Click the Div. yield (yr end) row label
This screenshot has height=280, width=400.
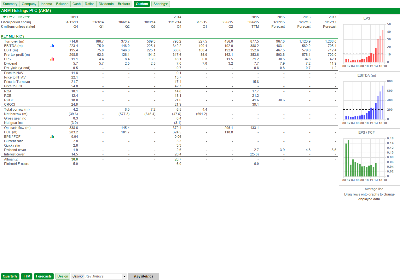click(17, 68)
